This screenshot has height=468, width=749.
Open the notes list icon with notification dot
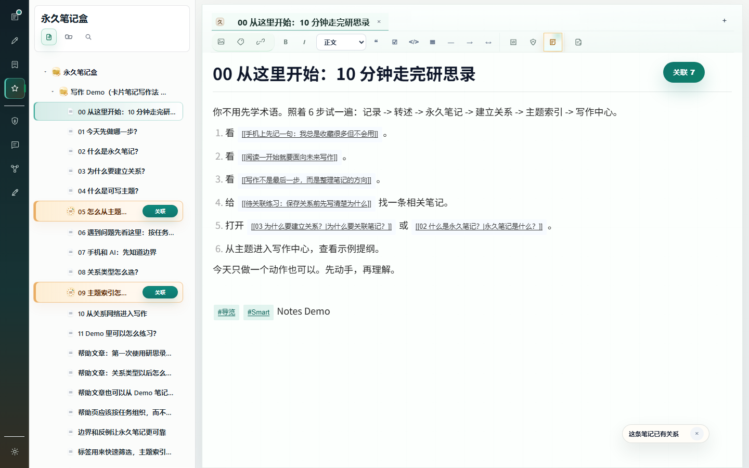coord(15,17)
